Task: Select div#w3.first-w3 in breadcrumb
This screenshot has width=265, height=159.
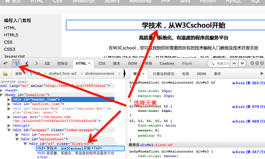Action: coord(62,73)
